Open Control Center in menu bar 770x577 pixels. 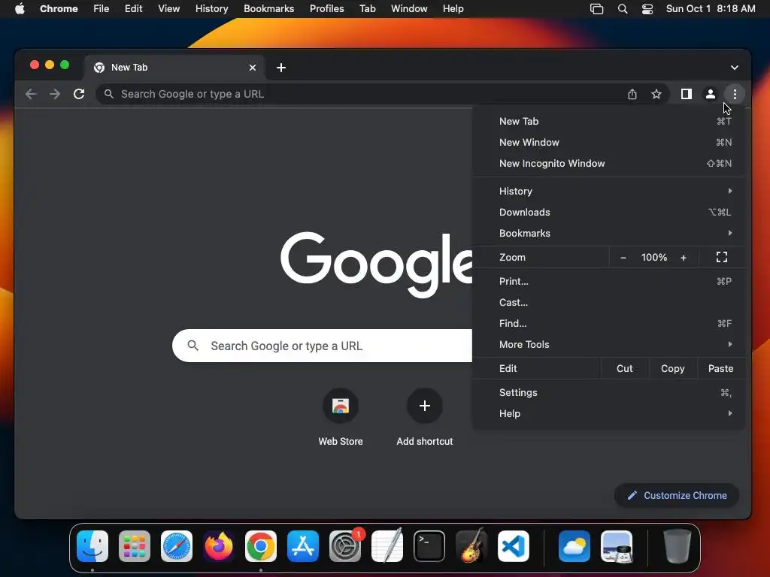(x=647, y=9)
